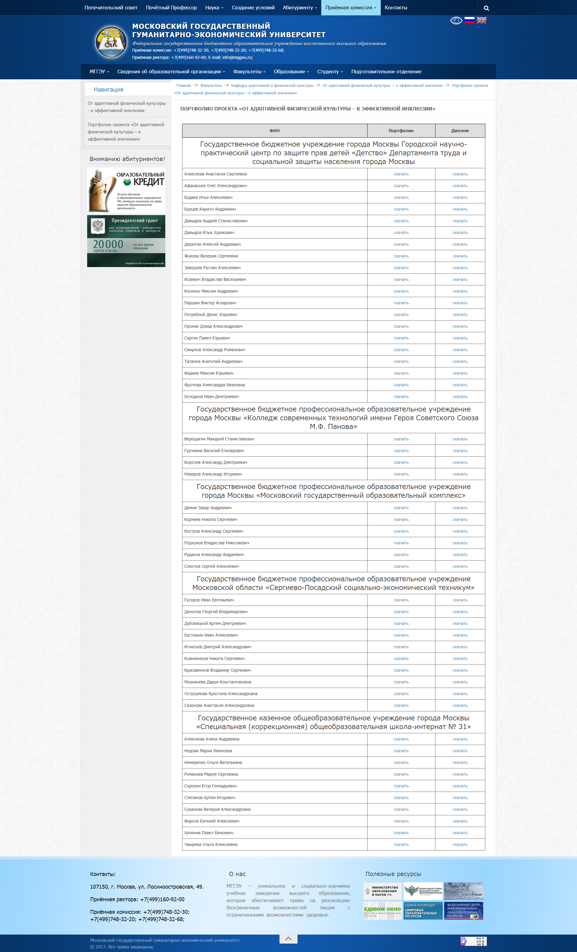This screenshot has height=952, width=577.
Task: Expand the Абитуриенту dropdown menu
Action: tap(300, 8)
